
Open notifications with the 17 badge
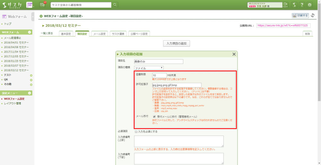[x=42, y=4]
